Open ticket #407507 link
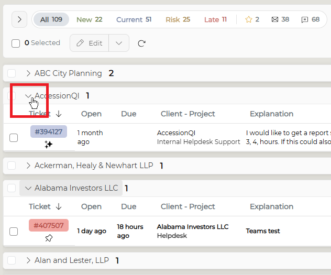Viewport: 331px width, 275px height. [49, 225]
